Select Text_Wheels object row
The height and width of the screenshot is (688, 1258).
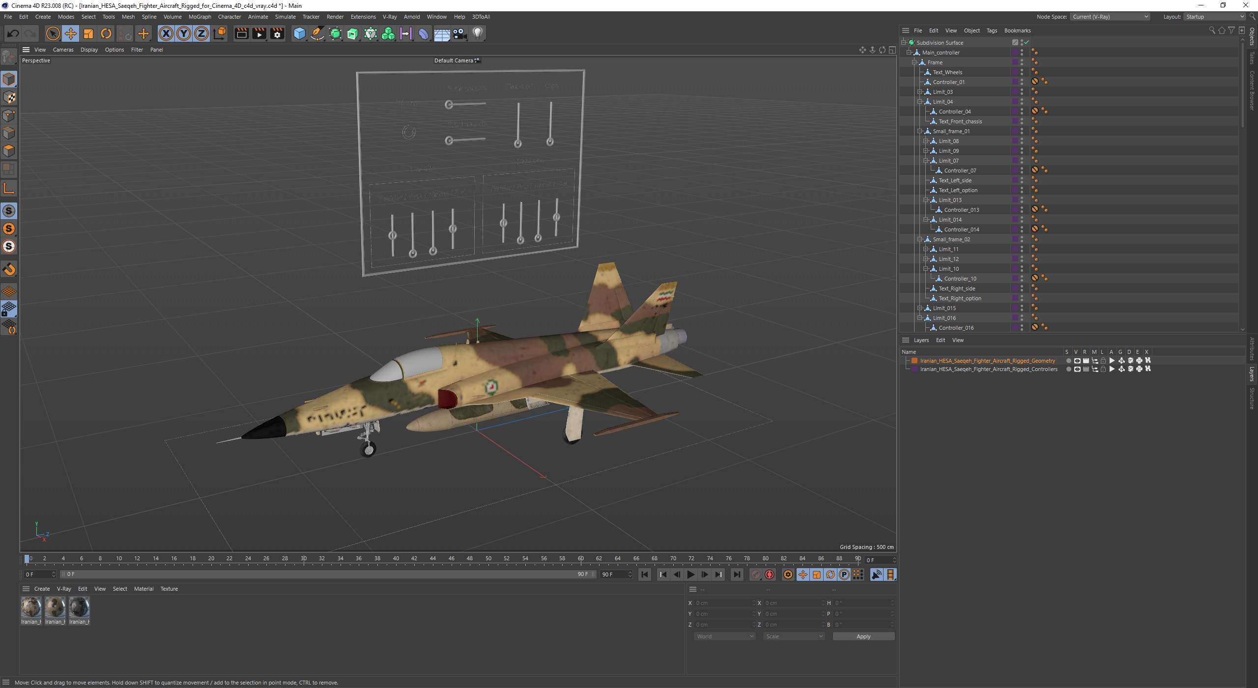click(x=947, y=72)
